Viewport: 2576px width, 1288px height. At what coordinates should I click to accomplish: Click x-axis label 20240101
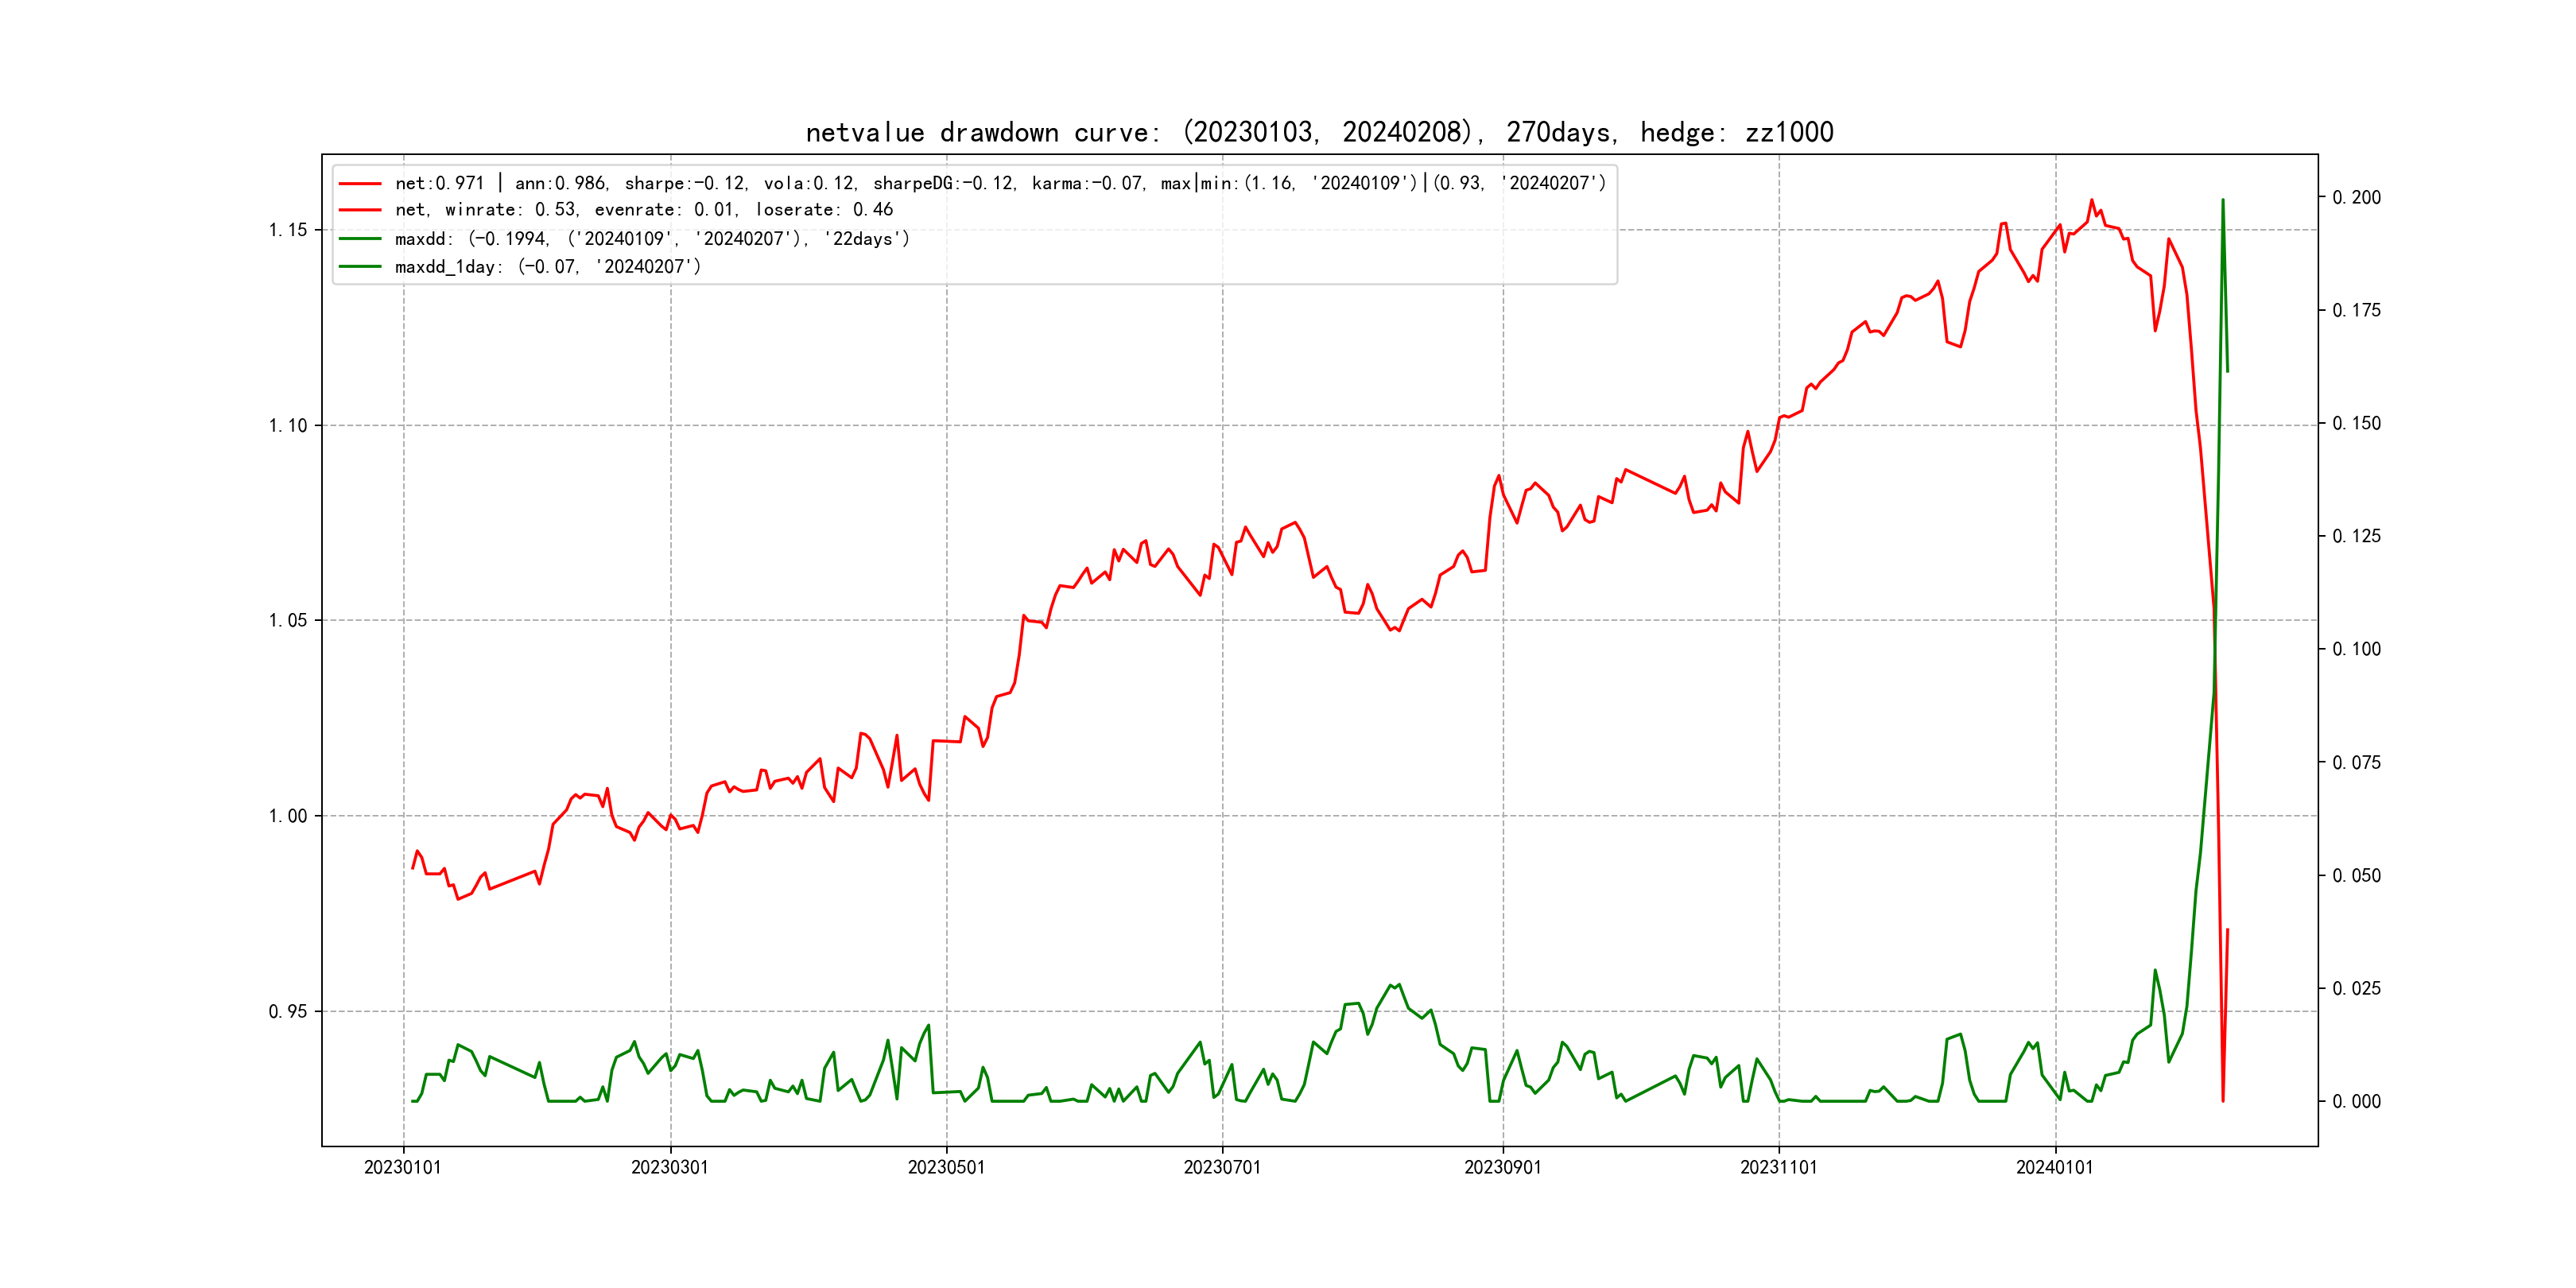pos(2054,1167)
